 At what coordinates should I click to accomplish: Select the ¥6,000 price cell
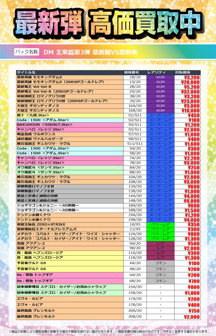coord(187,201)
